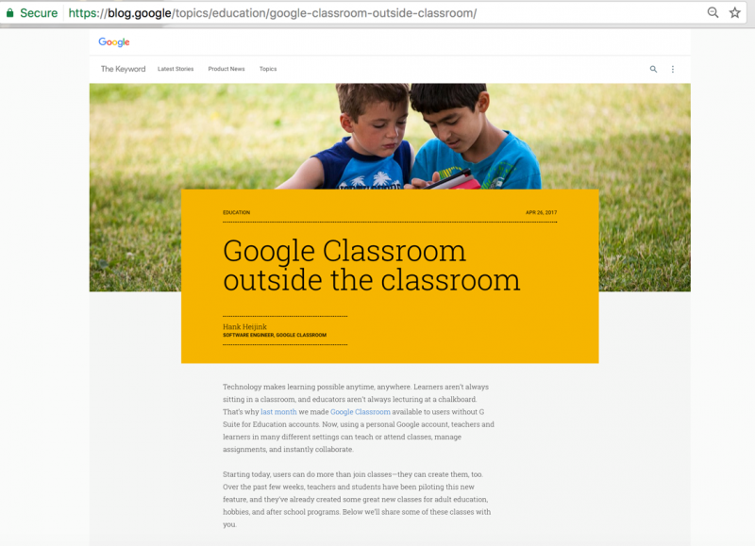This screenshot has height=546, width=755.
Task: Click the Google logo
Action: (x=114, y=42)
